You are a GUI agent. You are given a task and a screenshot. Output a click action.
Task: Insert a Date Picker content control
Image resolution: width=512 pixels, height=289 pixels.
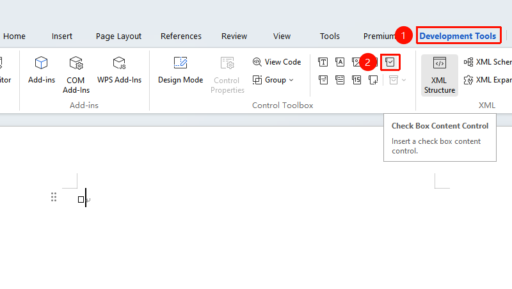pos(356,80)
